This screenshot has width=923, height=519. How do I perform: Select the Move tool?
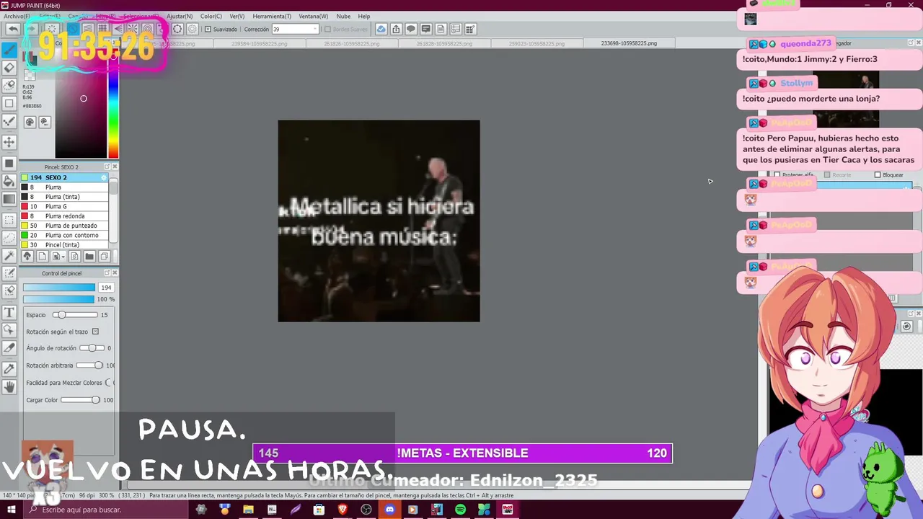tap(9, 142)
